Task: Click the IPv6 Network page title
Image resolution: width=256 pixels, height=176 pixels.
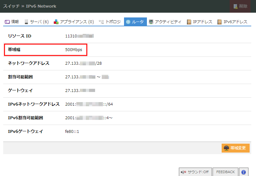Action: point(41,6)
